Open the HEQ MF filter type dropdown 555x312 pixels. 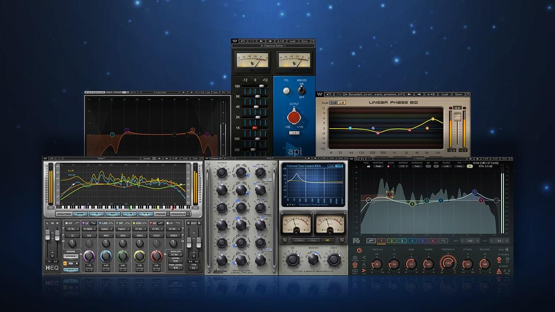(123, 229)
